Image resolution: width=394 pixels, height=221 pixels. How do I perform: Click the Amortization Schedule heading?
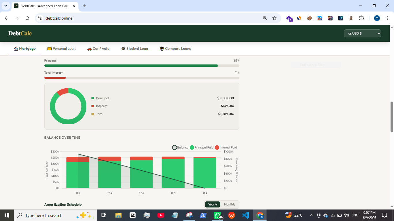(63, 205)
